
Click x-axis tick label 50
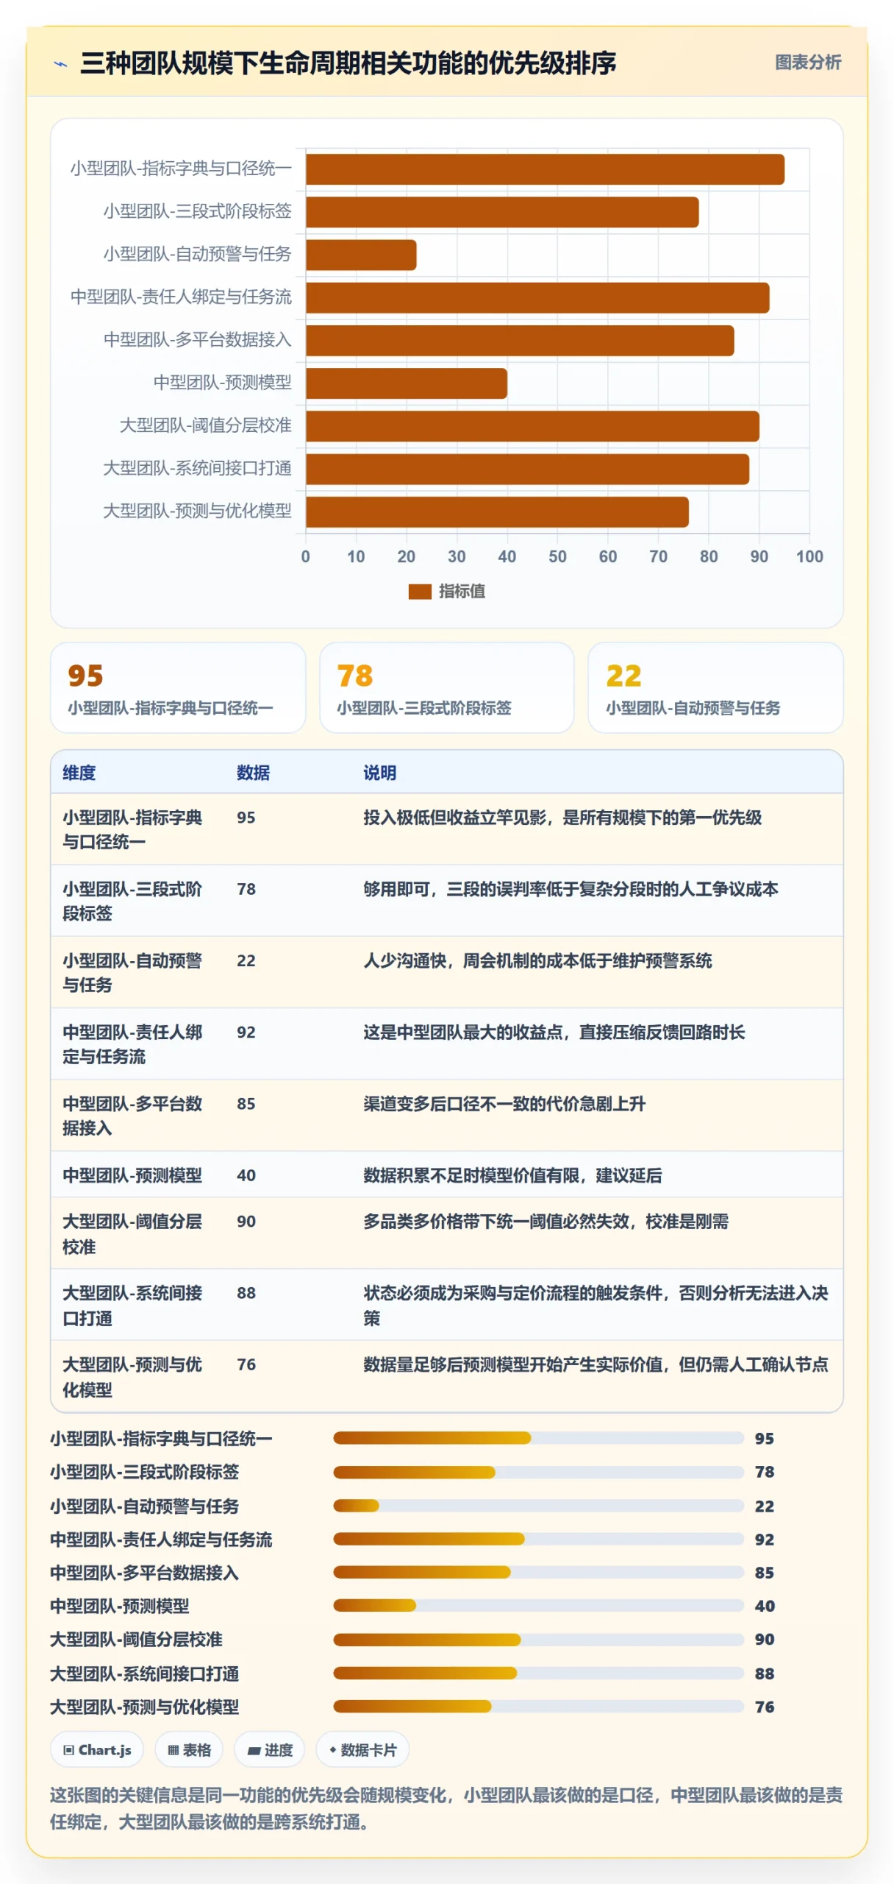[557, 556]
